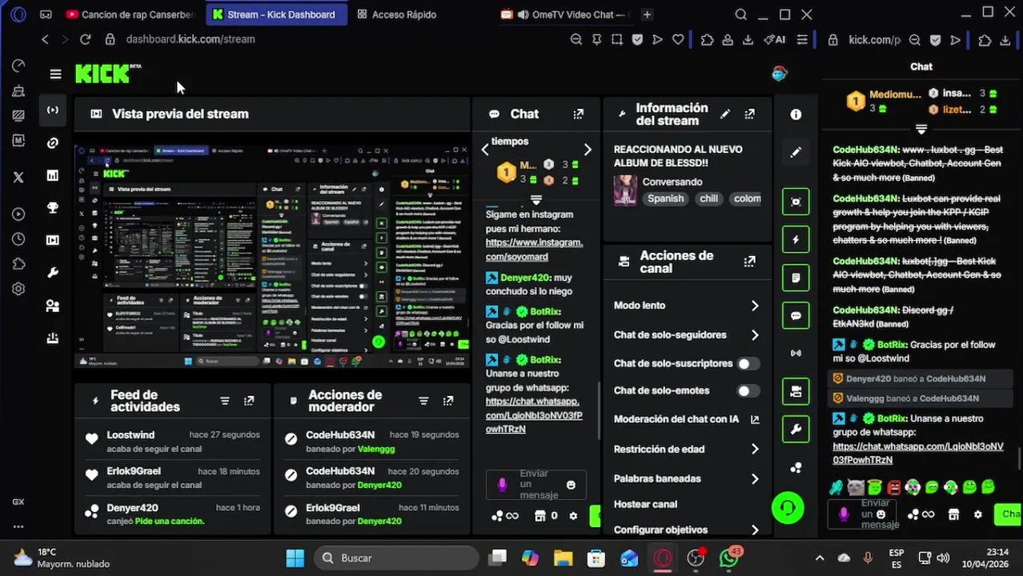
Task: Expand Restricción de edad options
Action: pyautogui.click(x=755, y=450)
